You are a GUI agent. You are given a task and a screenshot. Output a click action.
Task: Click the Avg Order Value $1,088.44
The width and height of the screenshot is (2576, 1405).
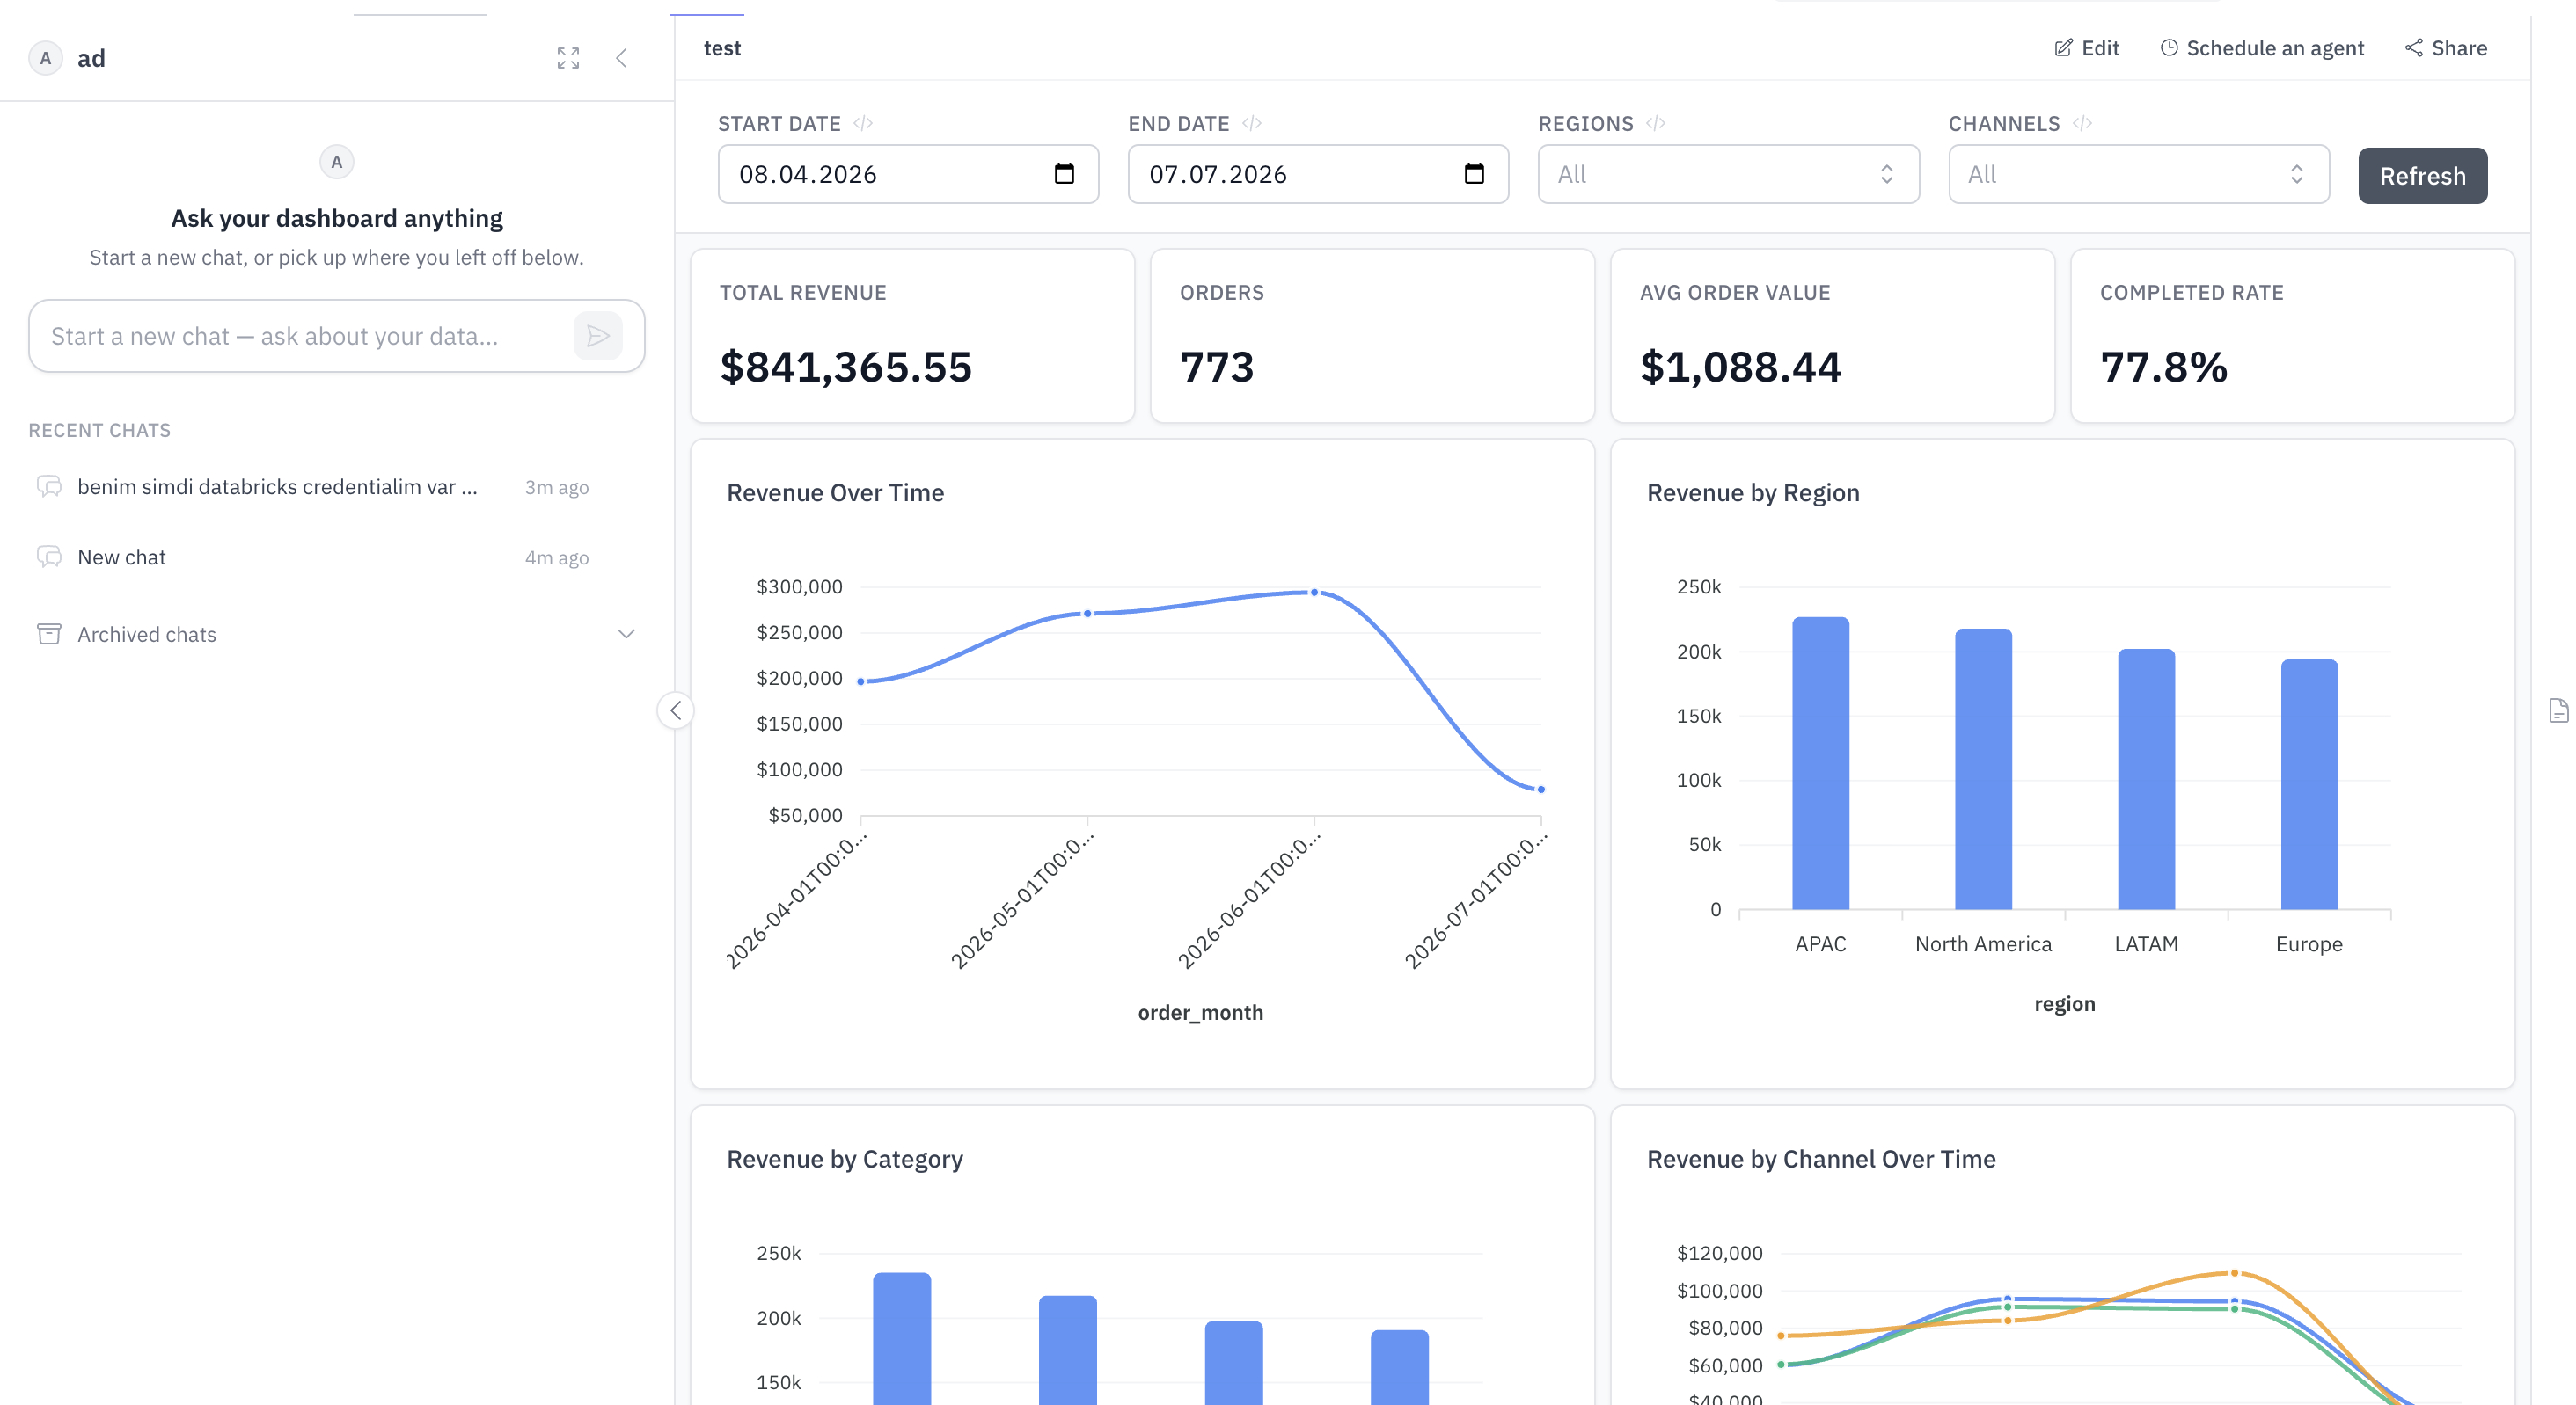[x=1740, y=367]
